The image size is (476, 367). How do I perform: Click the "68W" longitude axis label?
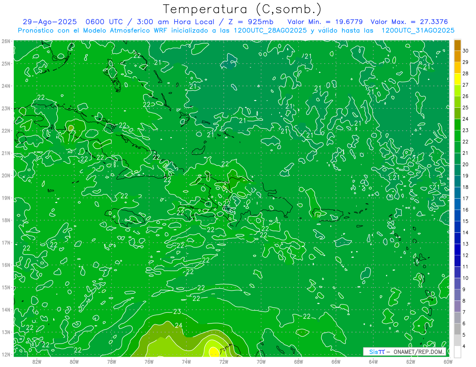pos(299,361)
